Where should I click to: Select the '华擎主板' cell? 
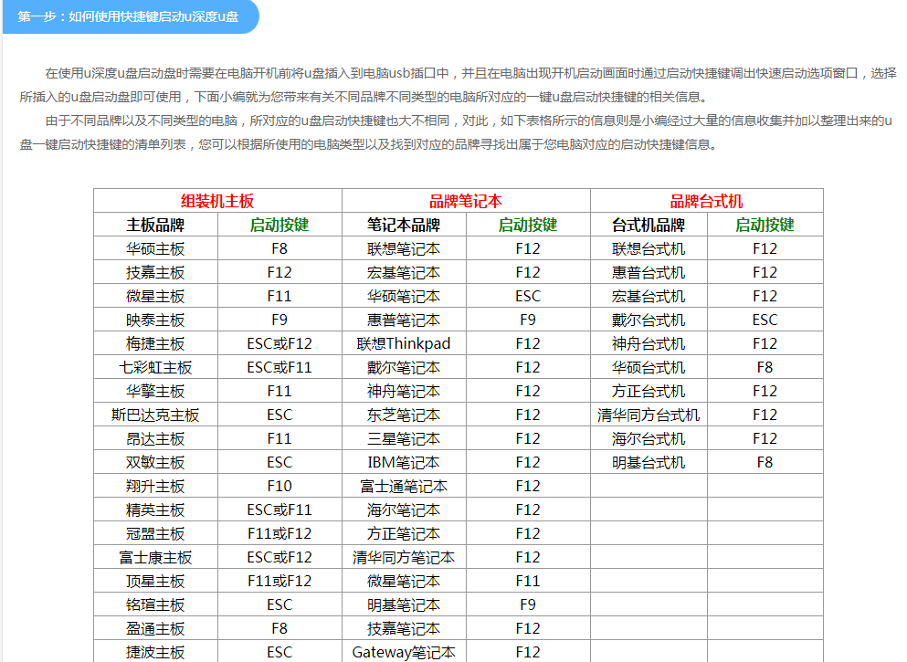(x=155, y=391)
